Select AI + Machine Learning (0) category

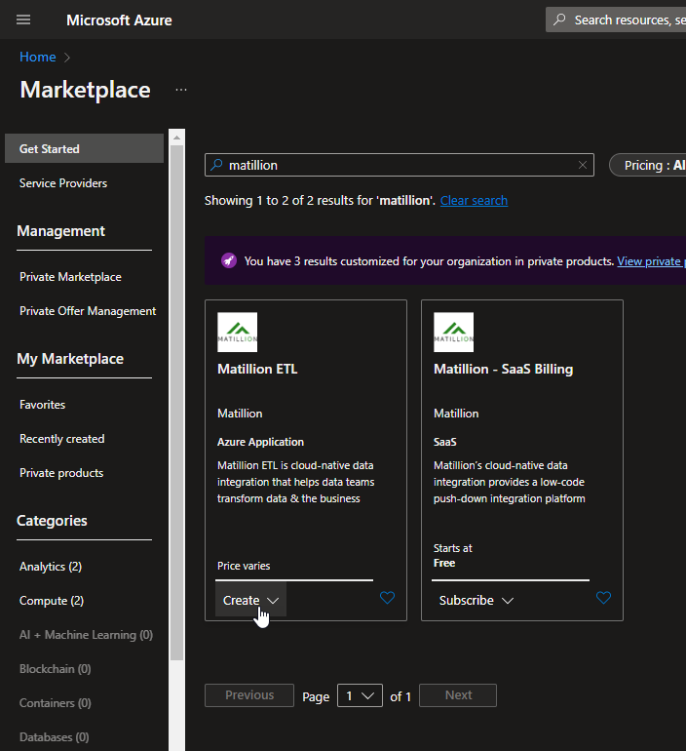pos(86,635)
